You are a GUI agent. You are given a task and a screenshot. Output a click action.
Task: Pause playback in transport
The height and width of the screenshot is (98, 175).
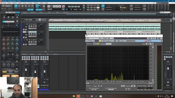click(x=57, y=7)
